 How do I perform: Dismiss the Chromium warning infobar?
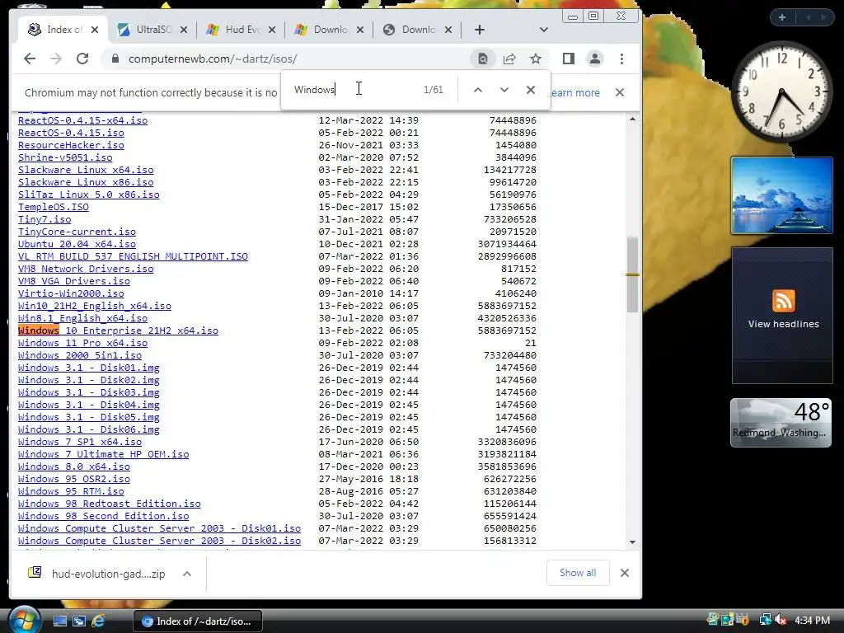pyautogui.click(x=620, y=92)
